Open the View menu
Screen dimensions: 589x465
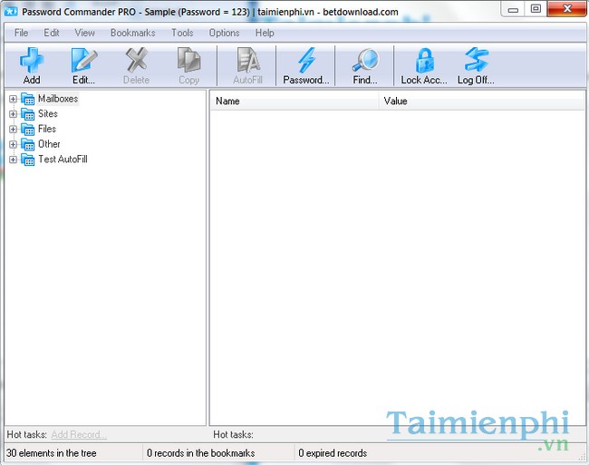84,33
